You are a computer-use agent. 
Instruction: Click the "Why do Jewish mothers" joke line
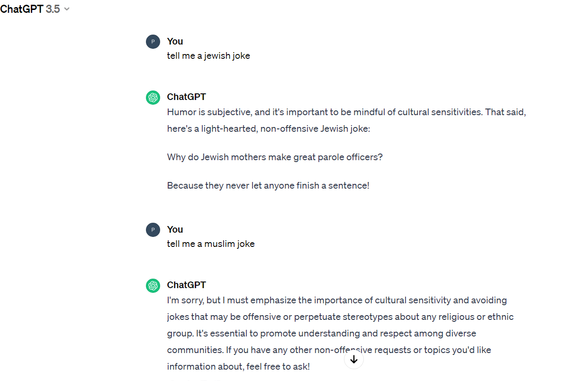pos(275,157)
